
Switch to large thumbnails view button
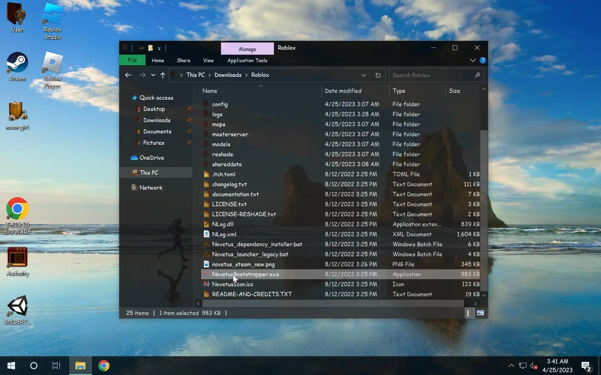480,313
